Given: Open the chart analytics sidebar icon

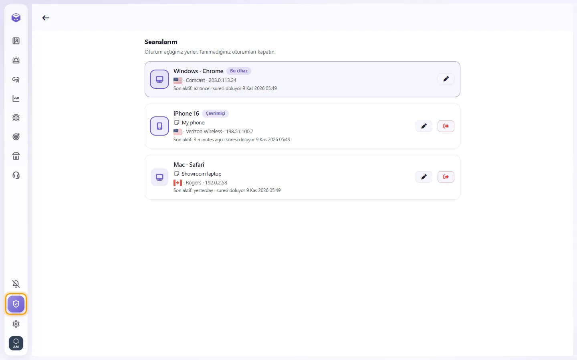Looking at the screenshot, I should click(x=16, y=98).
